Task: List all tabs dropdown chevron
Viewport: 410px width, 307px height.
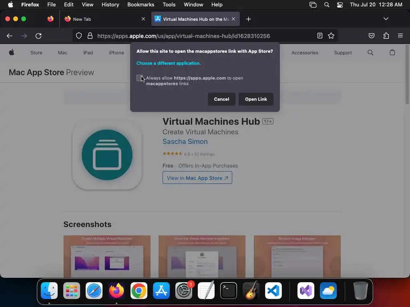Action: click(386, 19)
